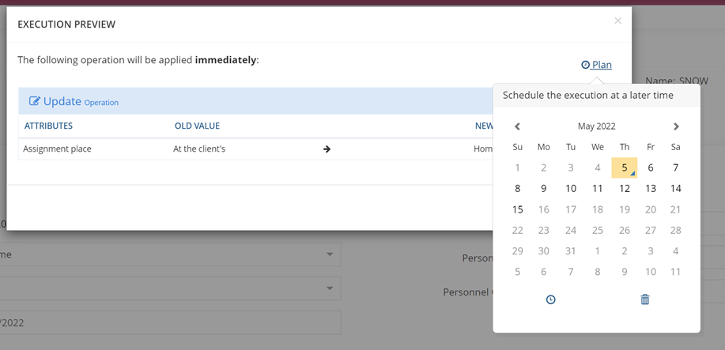This screenshot has height=350, width=725.
Task: Clear the scheduled date with trash icon
Action: pyautogui.click(x=645, y=299)
